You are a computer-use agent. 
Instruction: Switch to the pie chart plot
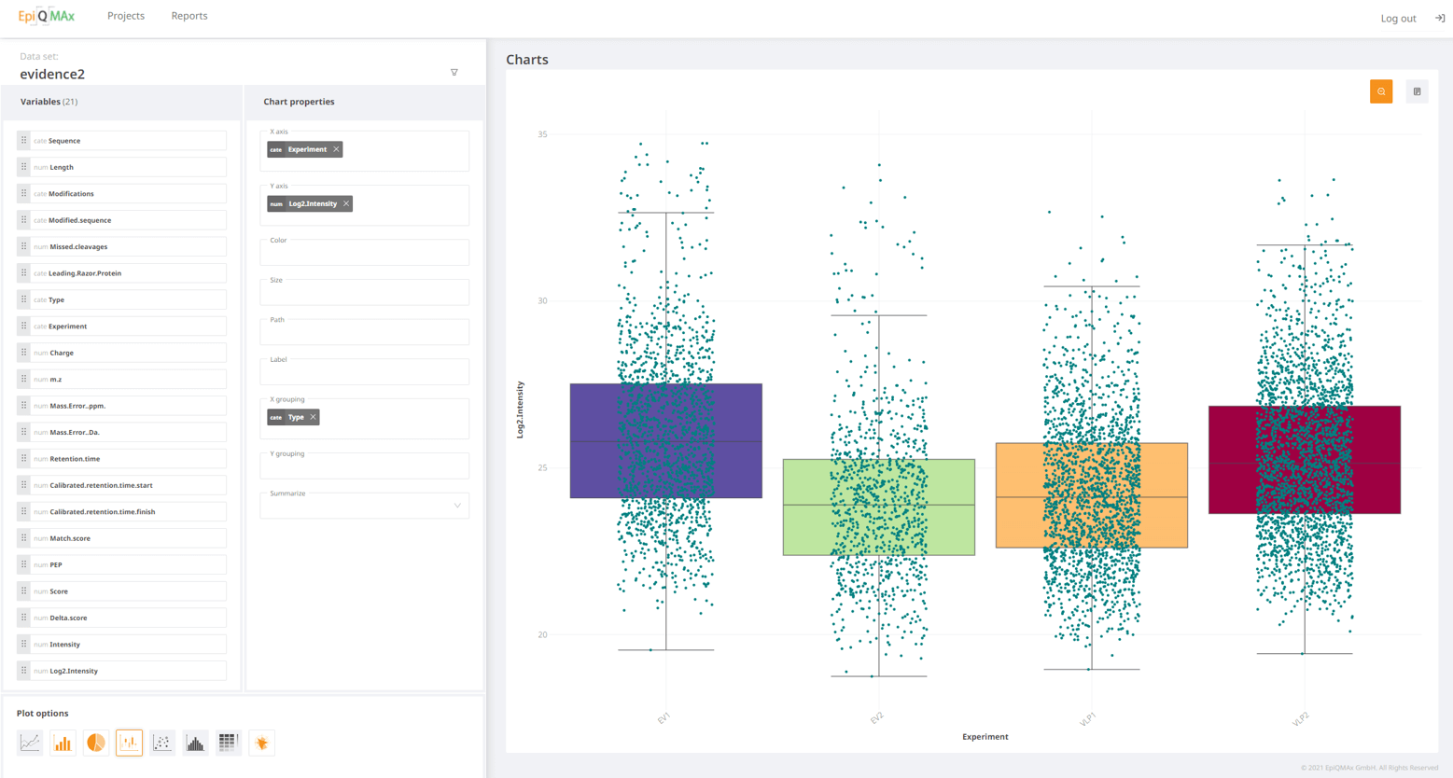(x=96, y=743)
